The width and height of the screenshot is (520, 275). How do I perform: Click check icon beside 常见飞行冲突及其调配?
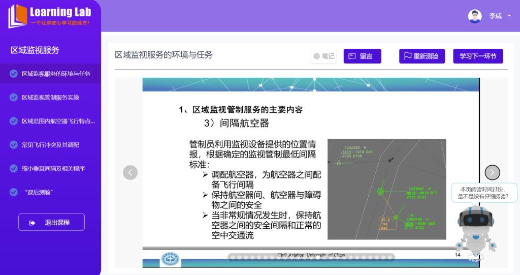point(14,145)
